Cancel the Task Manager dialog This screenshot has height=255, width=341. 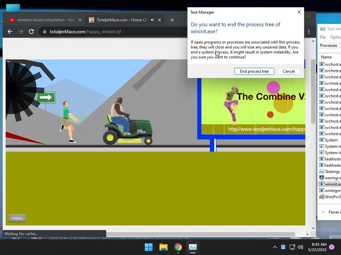click(289, 71)
